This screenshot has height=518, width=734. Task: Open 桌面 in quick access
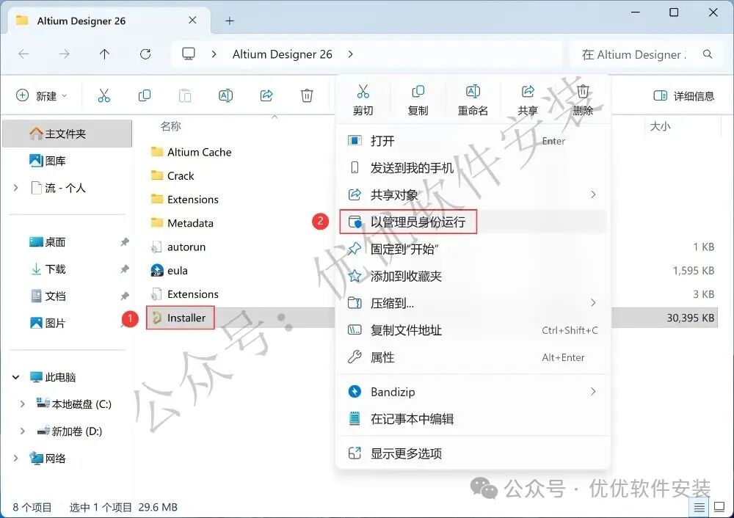pyautogui.click(x=48, y=242)
